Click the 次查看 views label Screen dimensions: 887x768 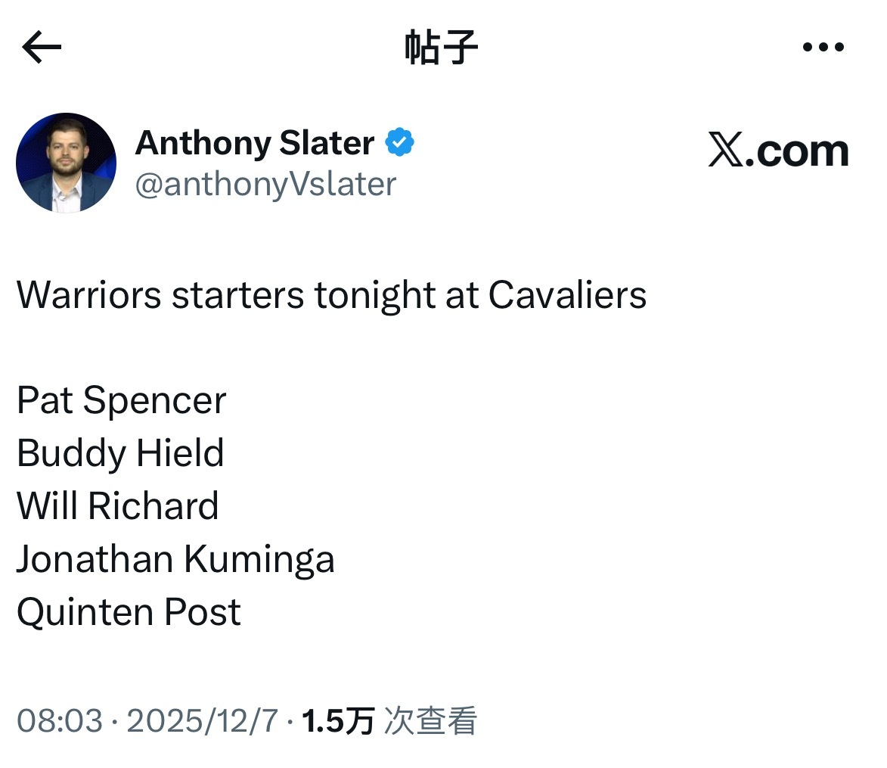click(x=433, y=722)
